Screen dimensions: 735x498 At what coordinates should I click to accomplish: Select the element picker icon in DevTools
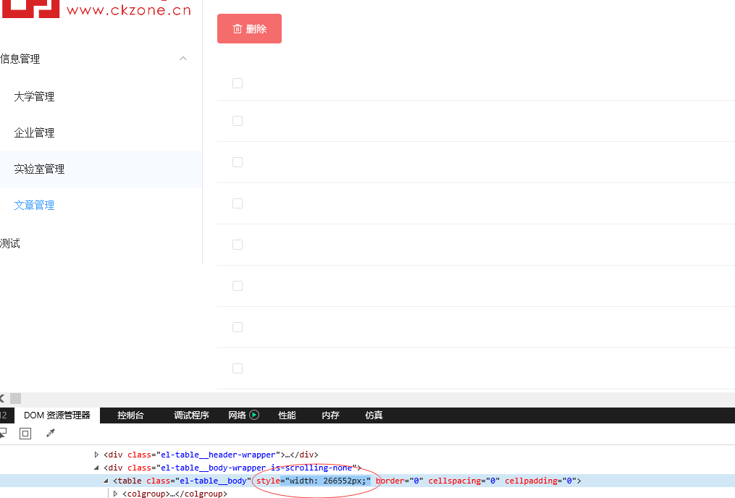[x=4, y=433]
